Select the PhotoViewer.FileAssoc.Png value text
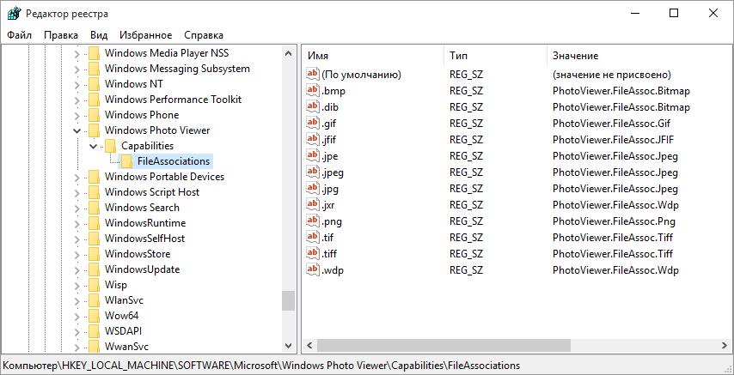Viewport: 734px width, 375px height. pos(614,221)
